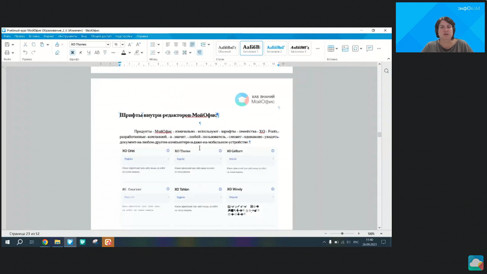
Task: Collapse the toolbar ribbon chevron
Action: click(389, 59)
